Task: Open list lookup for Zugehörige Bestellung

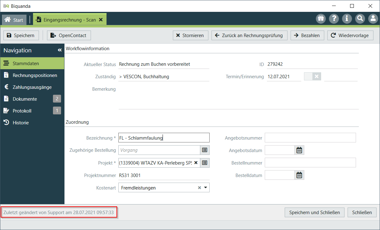Action: click(x=205, y=150)
